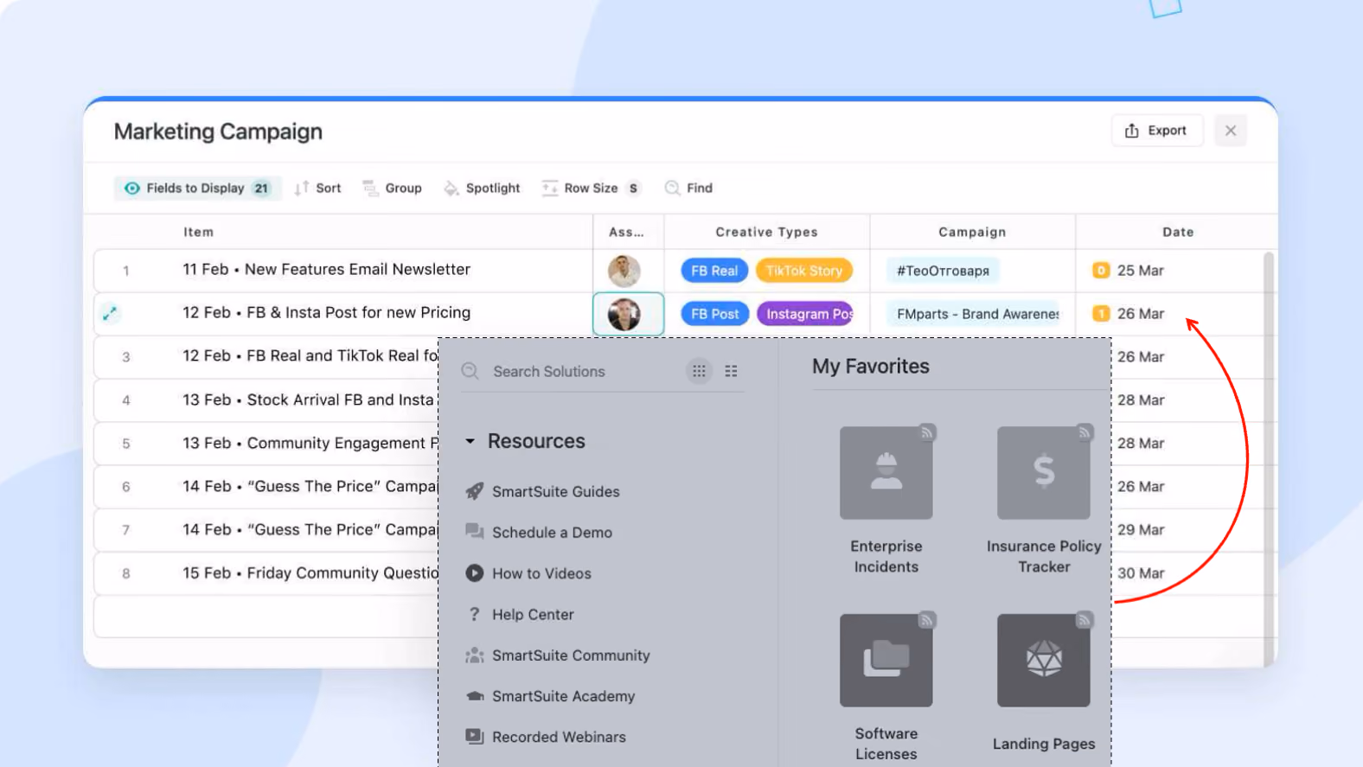Select assignee avatar in New Features Email Newsletter row
Viewport: 1363px width, 767px height.
pyautogui.click(x=624, y=271)
